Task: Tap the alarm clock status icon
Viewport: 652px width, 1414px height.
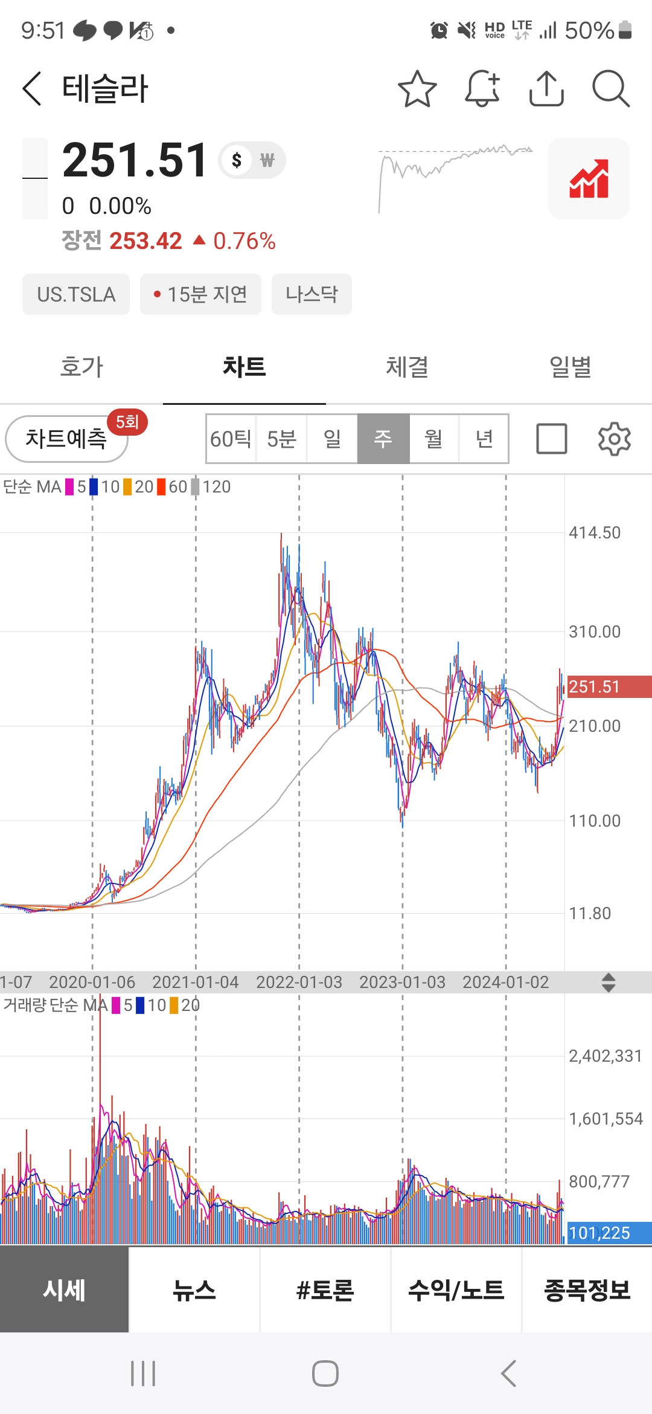Action: click(439, 30)
